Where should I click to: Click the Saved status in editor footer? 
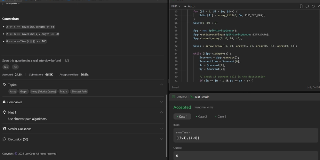pos(175,87)
